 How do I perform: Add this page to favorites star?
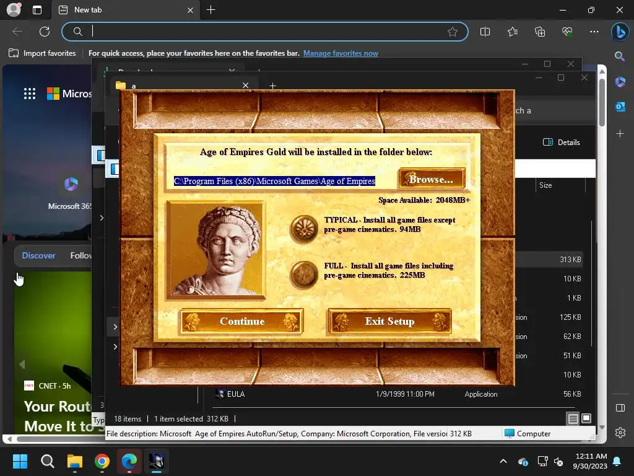click(x=453, y=32)
